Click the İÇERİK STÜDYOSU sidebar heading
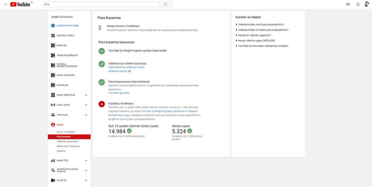The image size is (372, 187). click(62, 17)
